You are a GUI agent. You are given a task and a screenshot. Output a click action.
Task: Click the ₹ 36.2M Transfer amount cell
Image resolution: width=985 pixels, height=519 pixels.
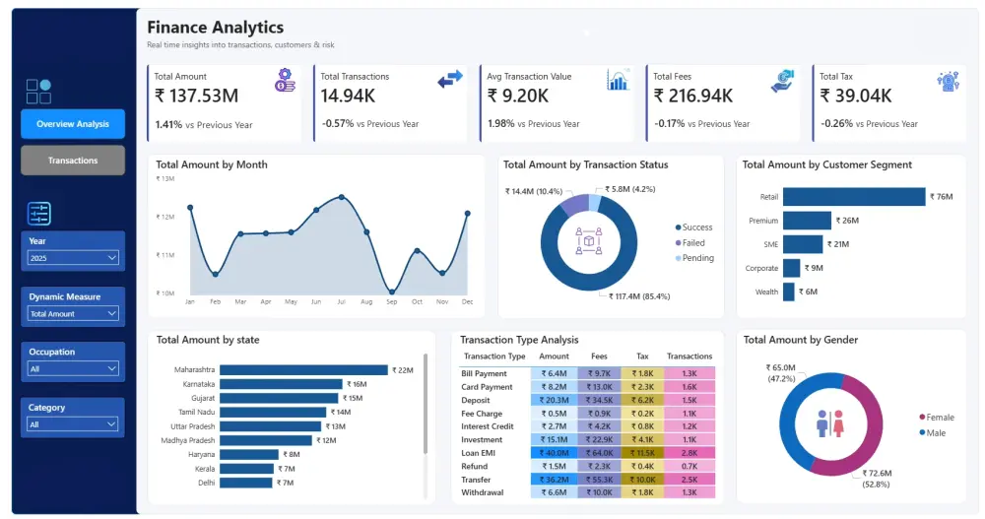point(554,480)
